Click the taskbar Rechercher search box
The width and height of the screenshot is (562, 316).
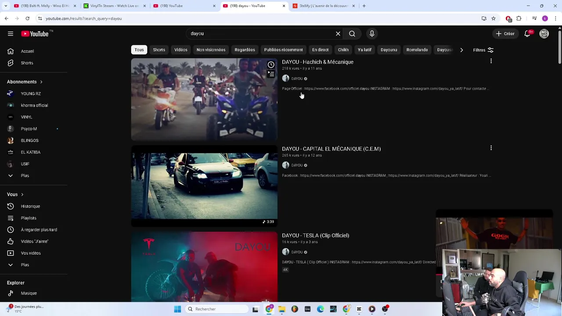tap(216, 309)
